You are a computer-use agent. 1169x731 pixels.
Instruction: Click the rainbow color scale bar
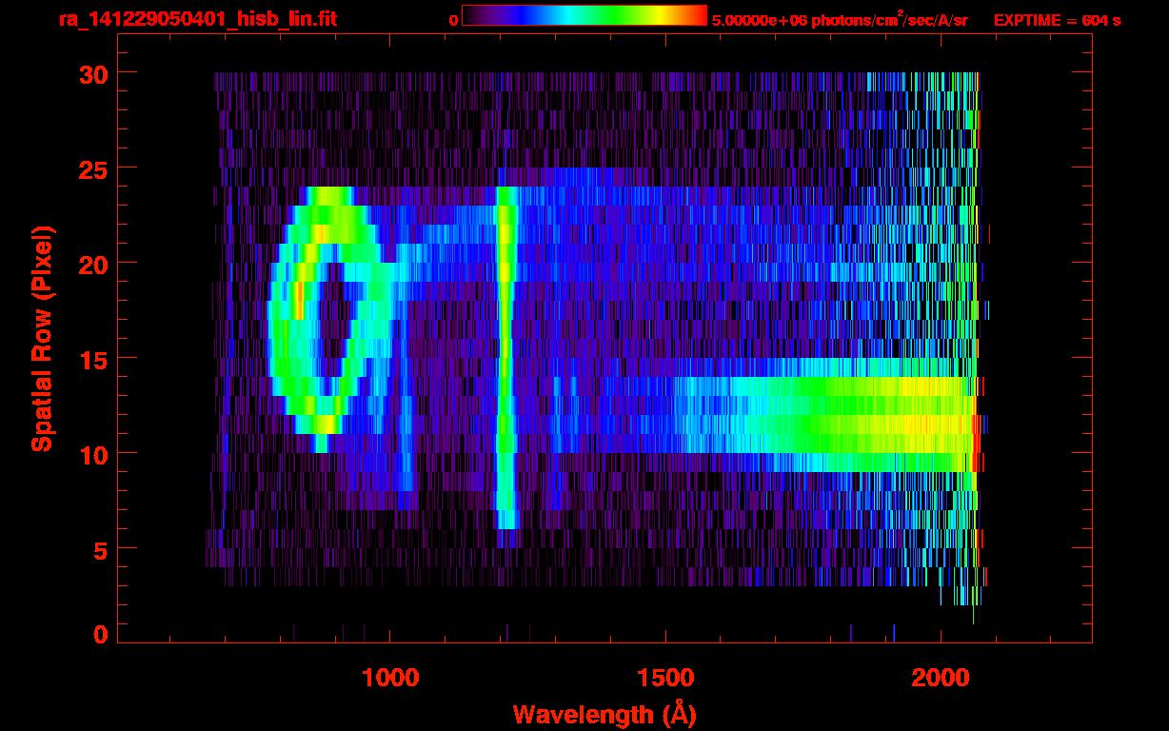click(584, 15)
